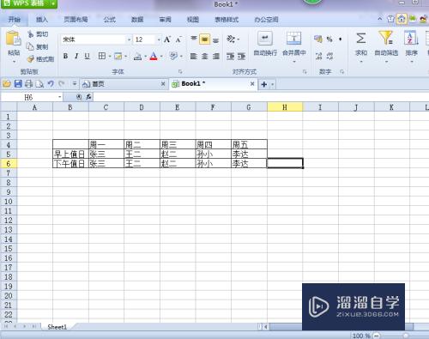The width and height of the screenshot is (429, 339).
Task: Switch to the Data (数据) tab
Action: (x=137, y=20)
